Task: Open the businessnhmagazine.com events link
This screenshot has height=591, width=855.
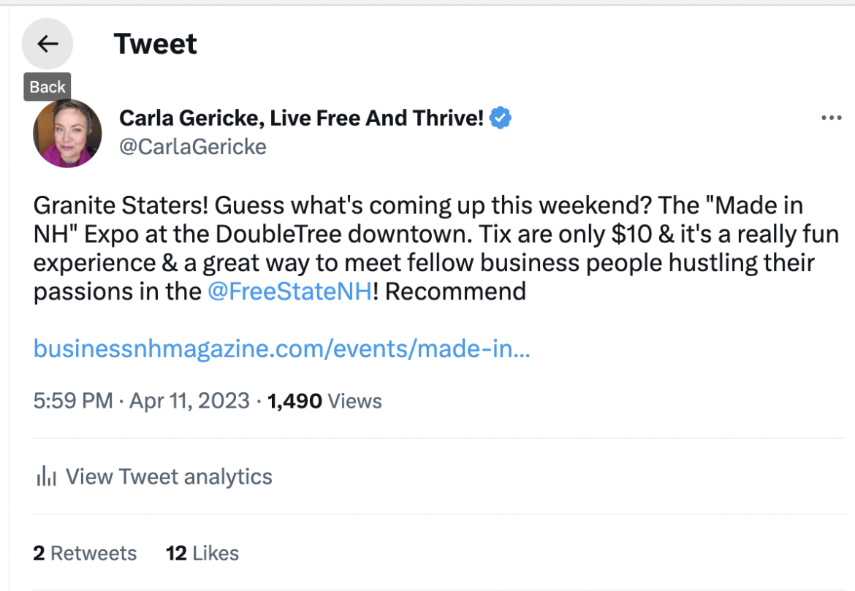Action: (x=281, y=348)
